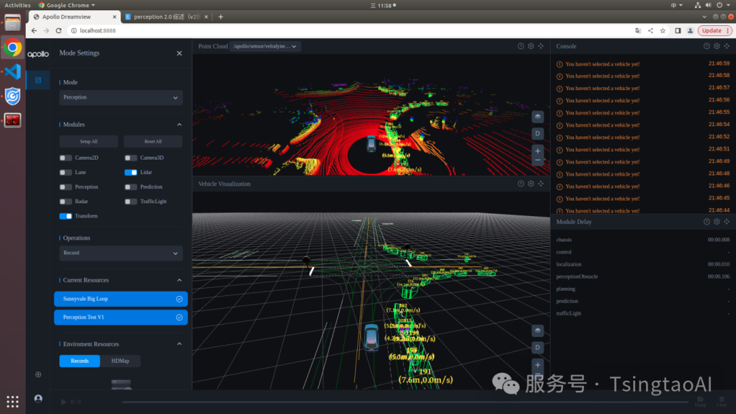Toggle the Radar module switch
The width and height of the screenshot is (736, 414).
(65, 202)
